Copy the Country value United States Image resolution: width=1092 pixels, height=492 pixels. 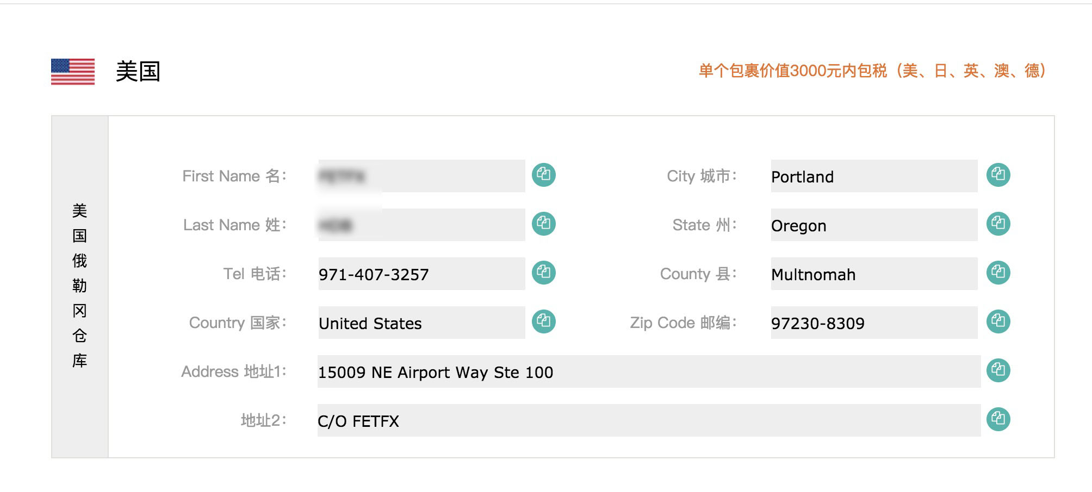543,321
